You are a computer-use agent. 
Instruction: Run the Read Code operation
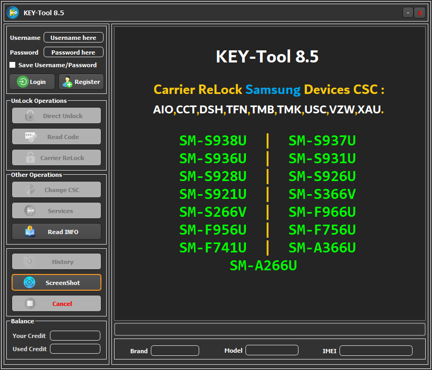coord(56,137)
